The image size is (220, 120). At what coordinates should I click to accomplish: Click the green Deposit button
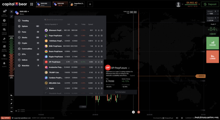pos(210,4)
